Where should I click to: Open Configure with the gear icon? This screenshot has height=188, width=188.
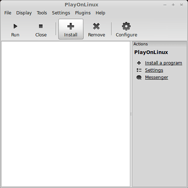click(x=126, y=26)
